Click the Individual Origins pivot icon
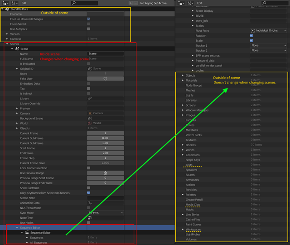The height and width of the screenshot is (245, 290). (253, 30)
